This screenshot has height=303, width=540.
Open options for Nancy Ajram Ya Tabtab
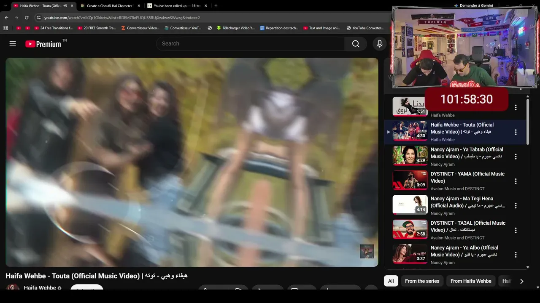(x=516, y=157)
